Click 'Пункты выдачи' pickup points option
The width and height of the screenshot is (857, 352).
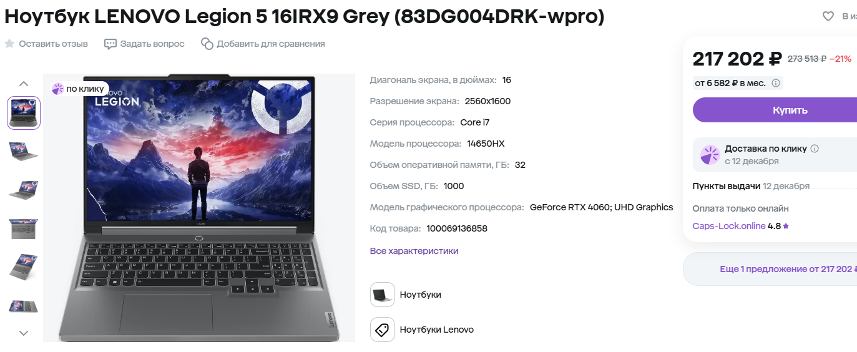click(727, 186)
